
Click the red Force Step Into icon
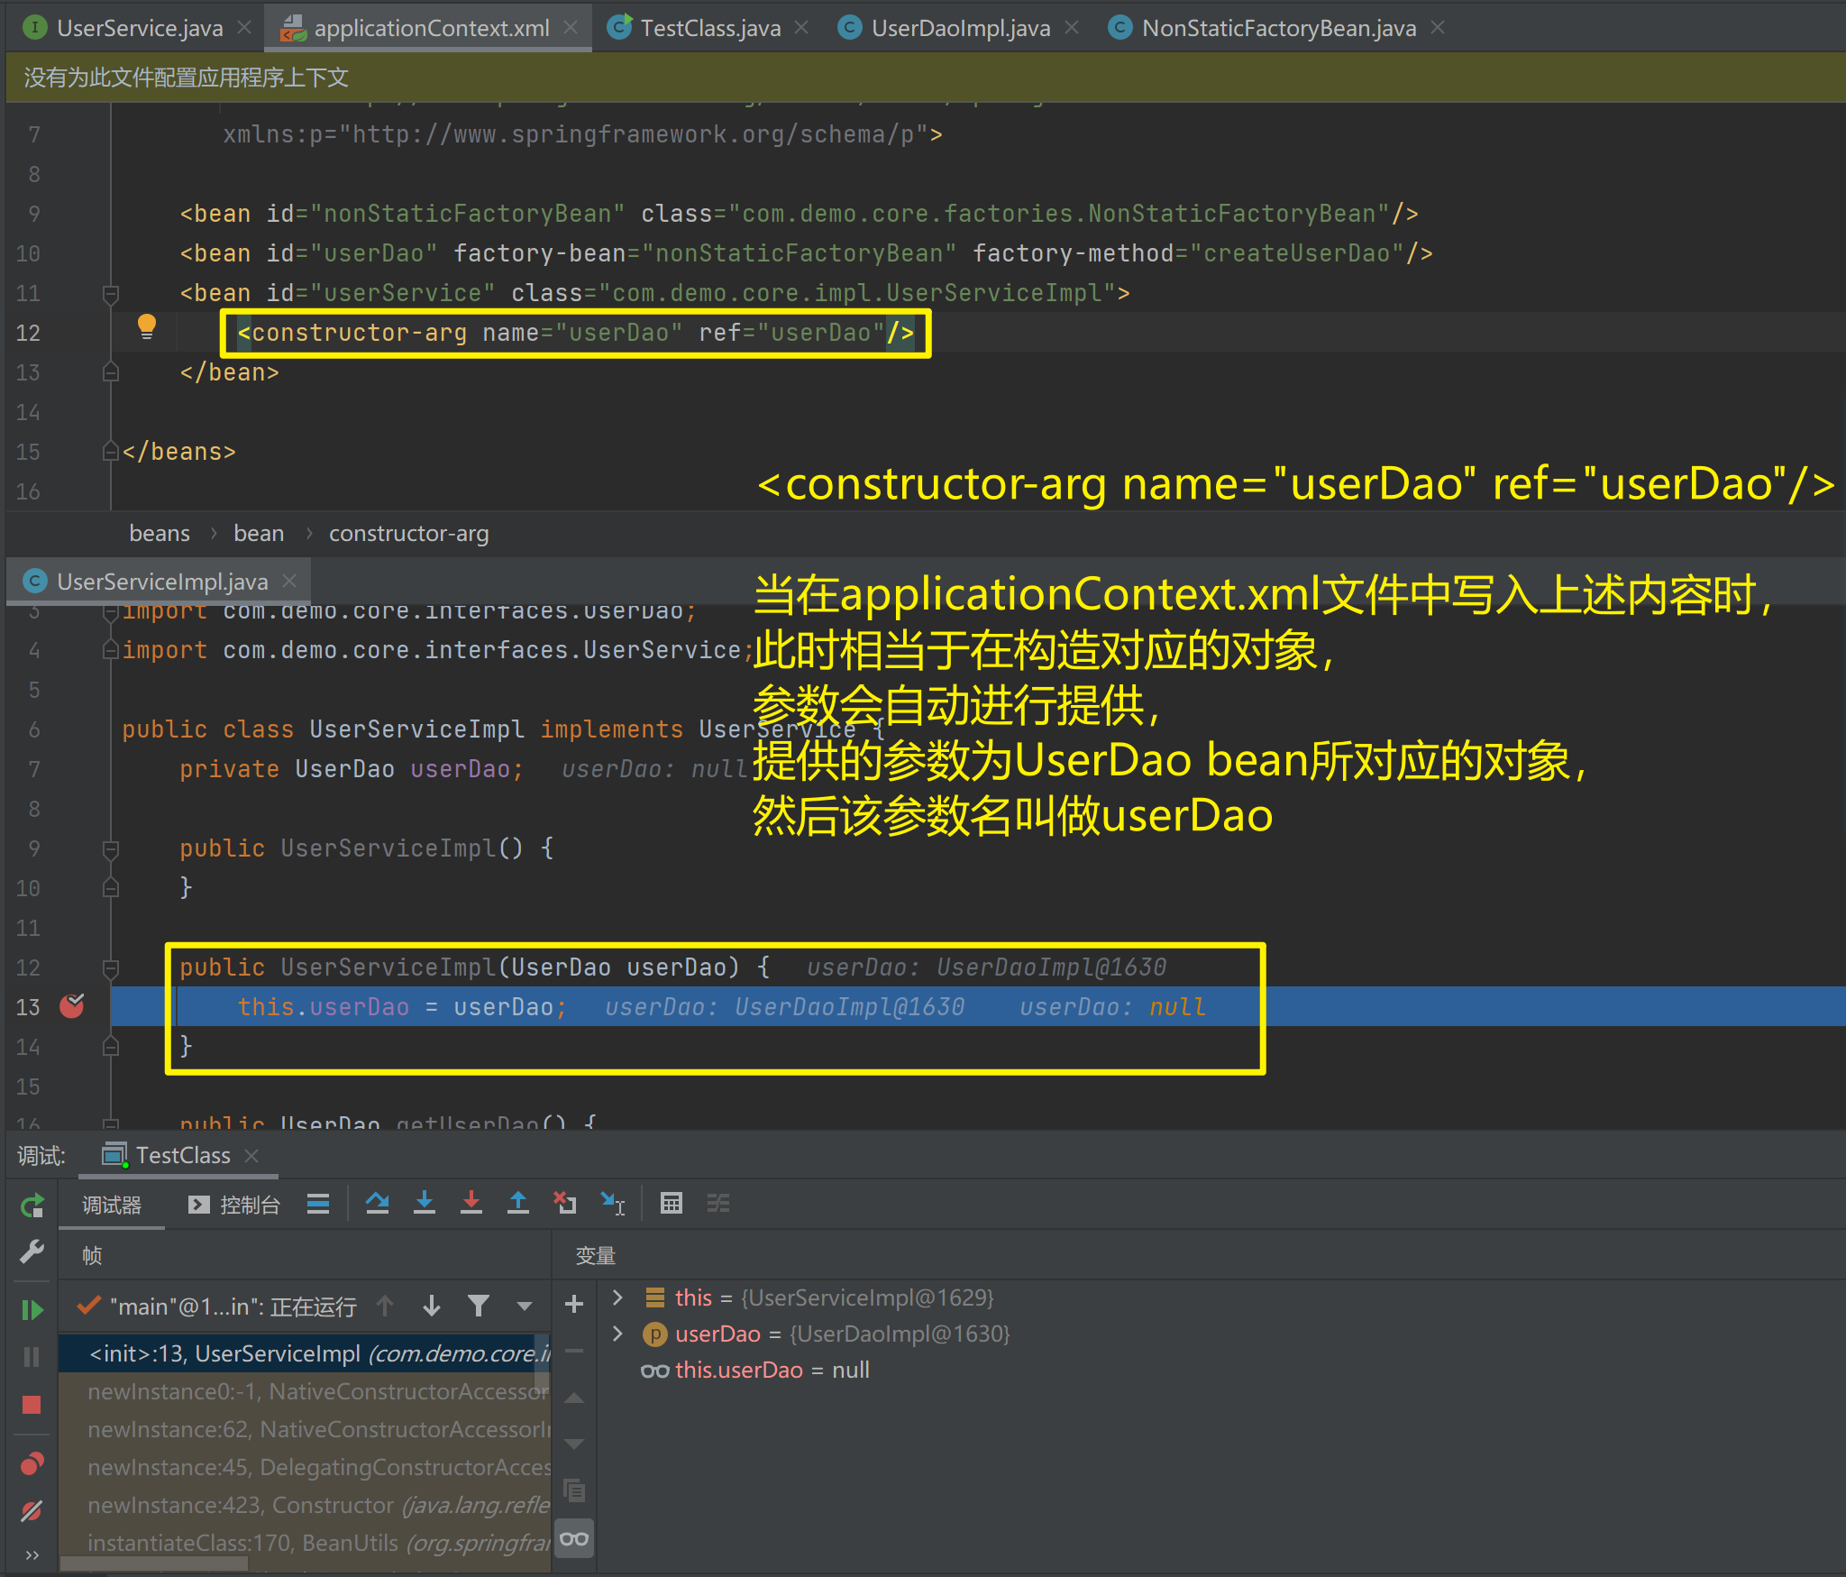[471, 1203]
